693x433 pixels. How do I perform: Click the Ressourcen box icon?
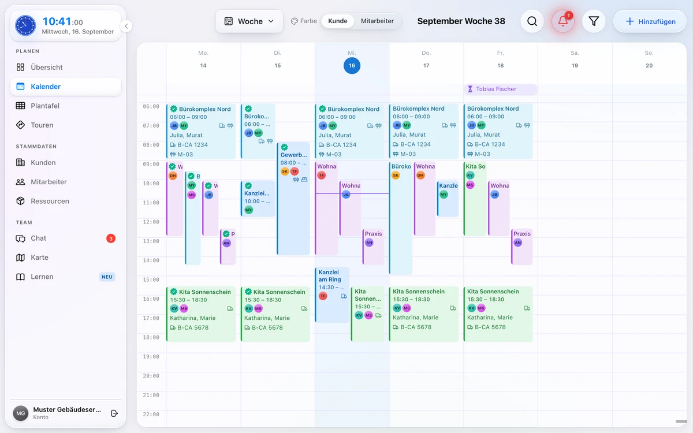[x=21, y=201]
